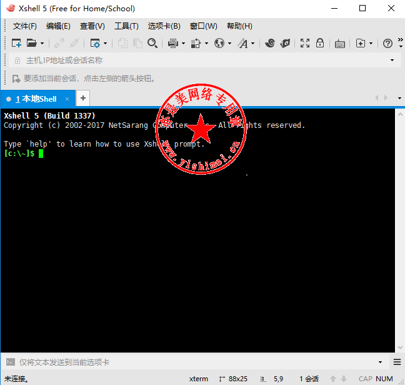Show more toolbar buttons overflow chevron

tap(401, 39)
